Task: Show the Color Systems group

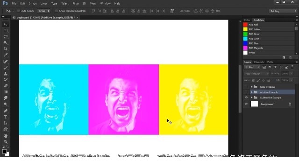Action: point(246,87)
